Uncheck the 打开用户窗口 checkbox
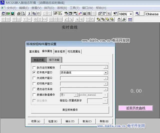Image resolution: width=160 pixels, height=133 pixels. coord(34,73)
